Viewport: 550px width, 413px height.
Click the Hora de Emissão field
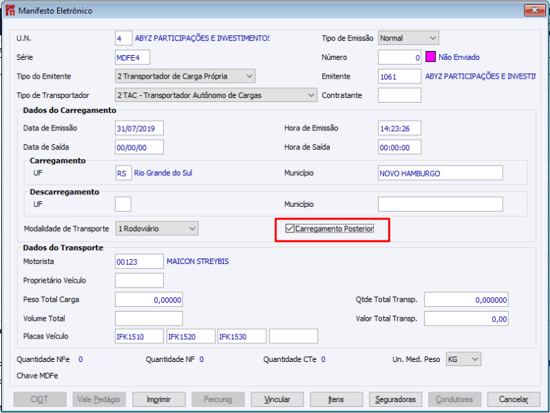tap(399, 128)
